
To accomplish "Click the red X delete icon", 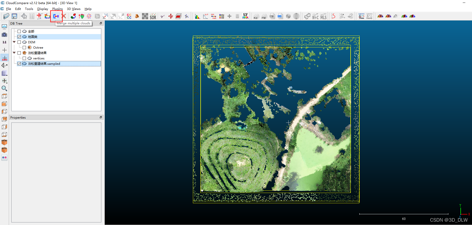I will pos(64,16).
